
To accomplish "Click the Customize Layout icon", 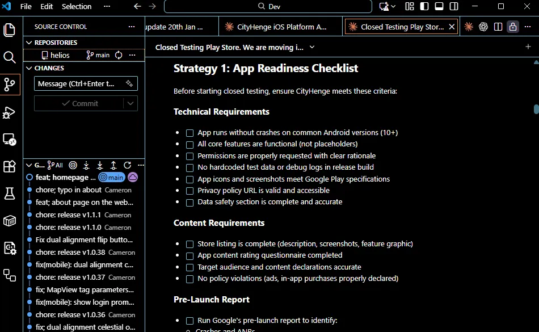I will (410, 6).
